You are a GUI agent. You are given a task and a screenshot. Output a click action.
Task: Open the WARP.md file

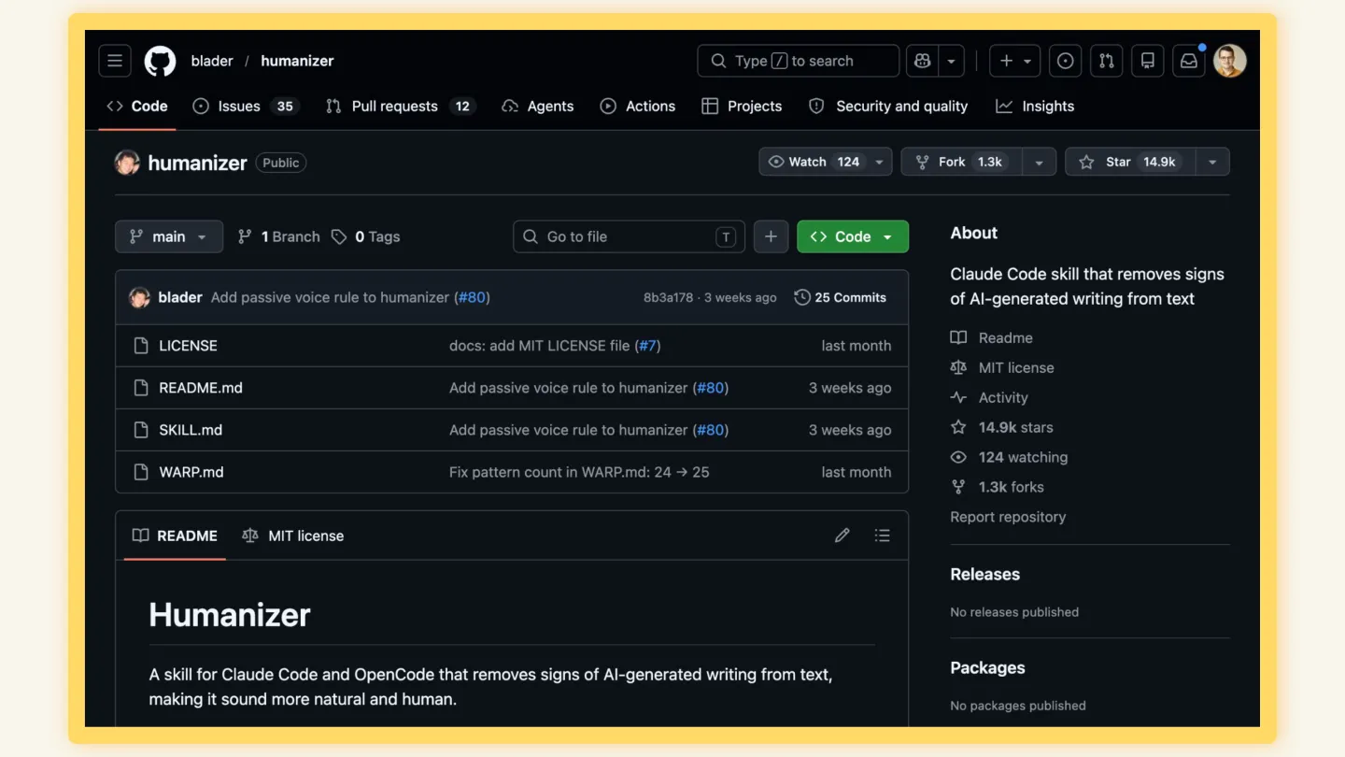pos(191,472)
